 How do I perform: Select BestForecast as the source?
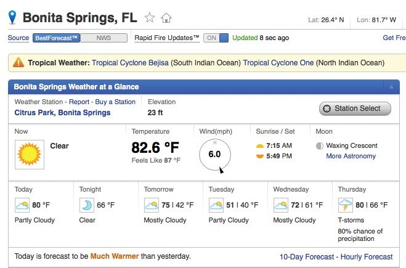56,38
